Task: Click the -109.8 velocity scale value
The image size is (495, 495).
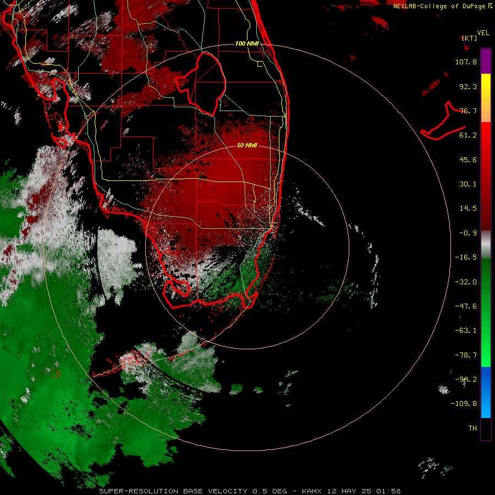Action: [x=464, y=404]
